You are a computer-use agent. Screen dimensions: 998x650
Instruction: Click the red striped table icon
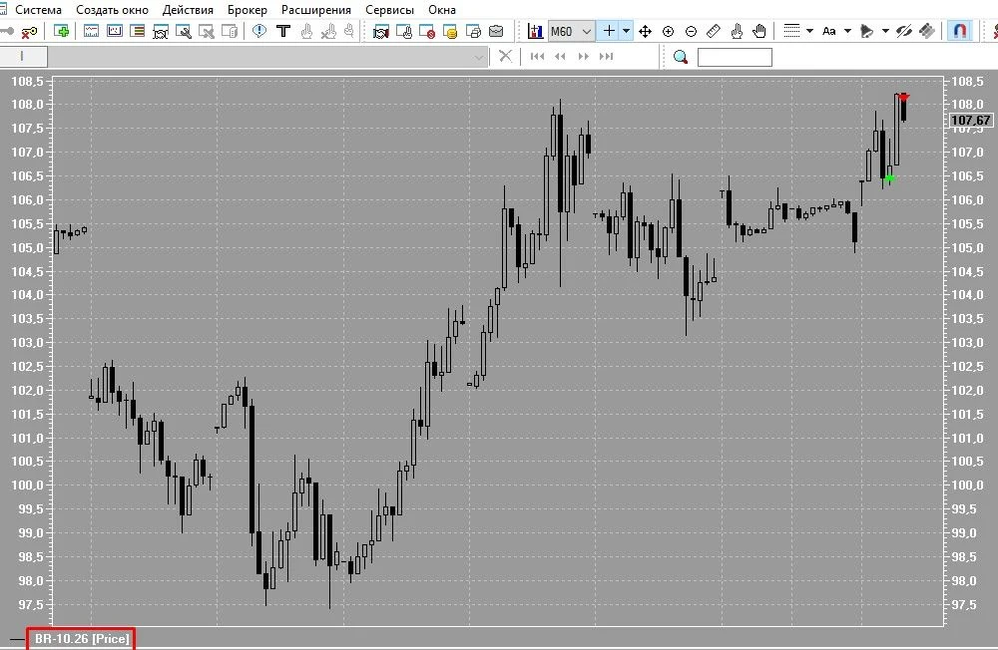[x=137, y=31]
